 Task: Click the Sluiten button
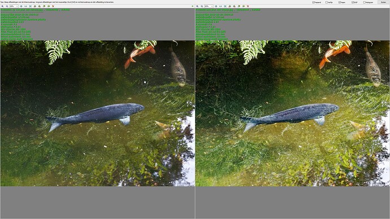tap(383, 2)
